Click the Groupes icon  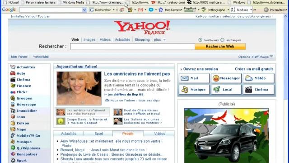(13, 98)
